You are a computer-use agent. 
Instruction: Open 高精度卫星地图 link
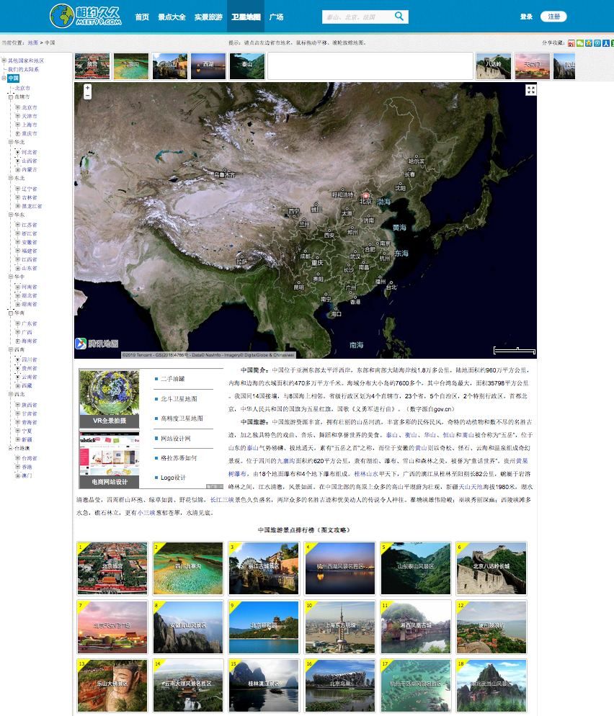click(182, 419)
